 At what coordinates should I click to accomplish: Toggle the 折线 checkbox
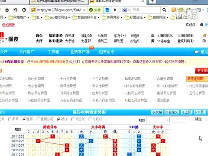(x=58, y=119)
